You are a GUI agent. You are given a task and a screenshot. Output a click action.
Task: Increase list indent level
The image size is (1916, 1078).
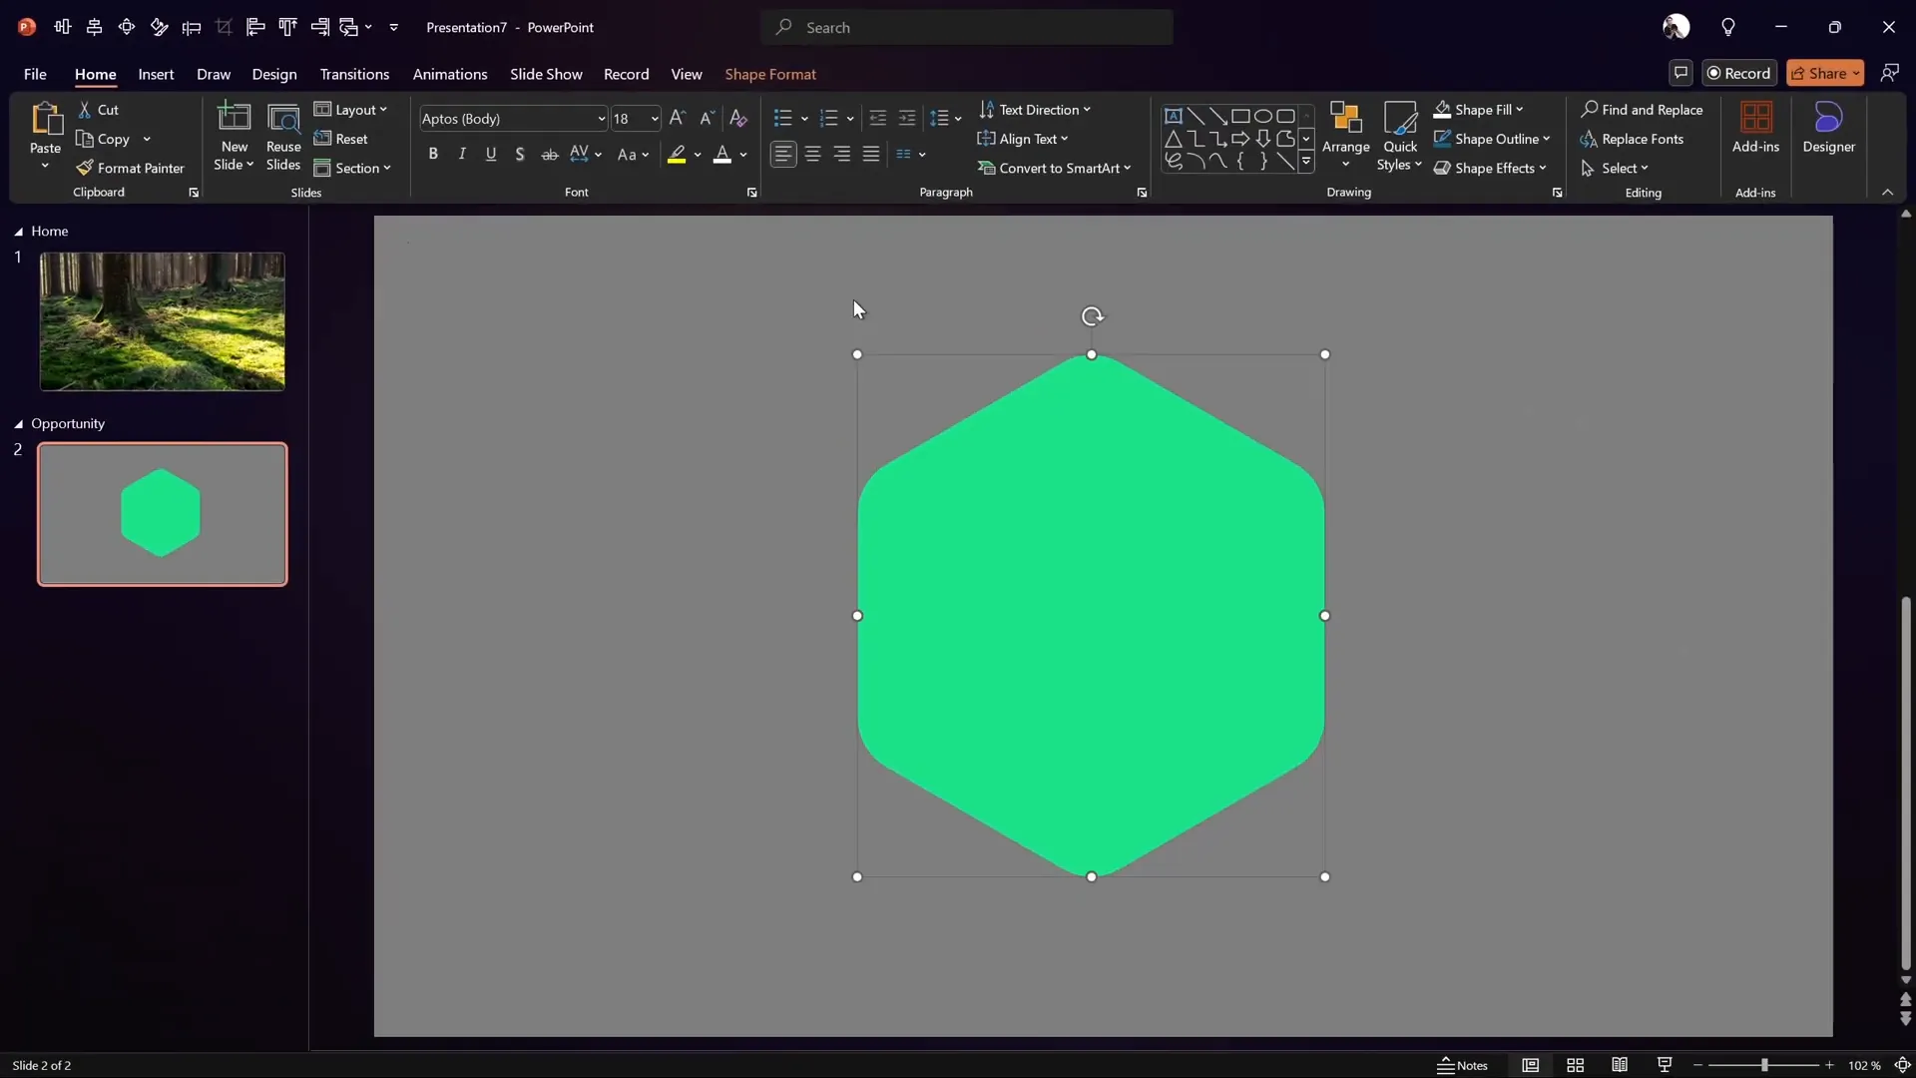907,118
